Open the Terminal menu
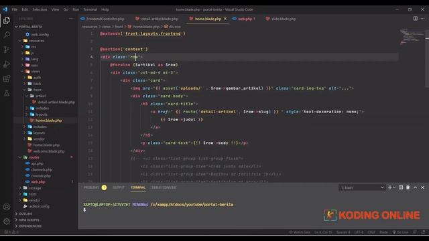Screen dimensions: 429x241 (90, 9)
